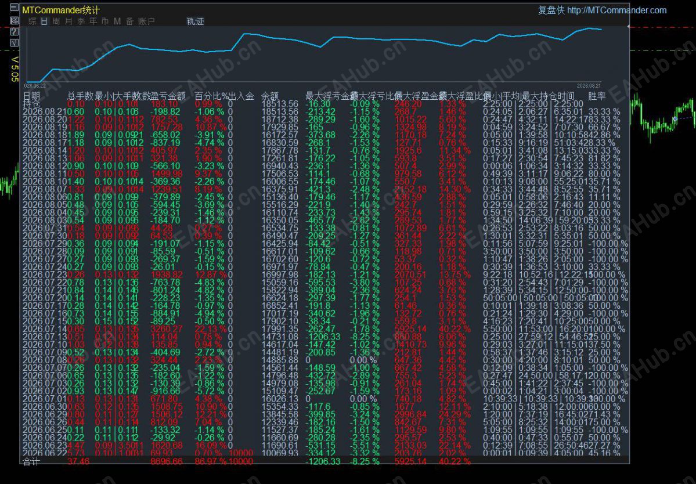The height and width of the screenshot is (484, 696).
Task: Click the 余额 column header
Action: pyautogui.click(x=270, y=96)
